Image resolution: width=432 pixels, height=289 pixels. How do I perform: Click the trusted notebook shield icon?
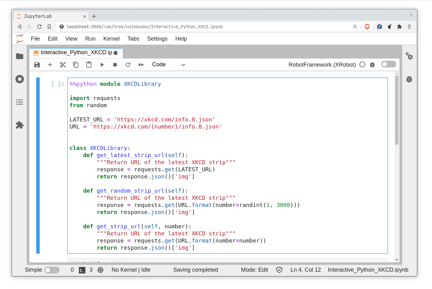[279, 270]
